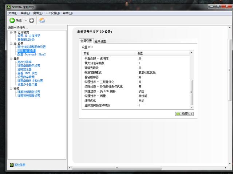Open 更改分辨率 task
The width and height of the screenshot is (233, 174).
click(24, 62)
